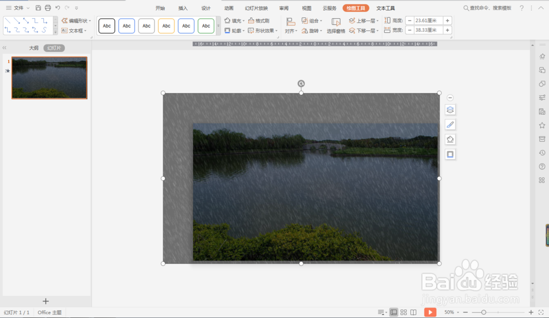
Task: Click the outline floating icon beside the picture
Action: point(450,154)
